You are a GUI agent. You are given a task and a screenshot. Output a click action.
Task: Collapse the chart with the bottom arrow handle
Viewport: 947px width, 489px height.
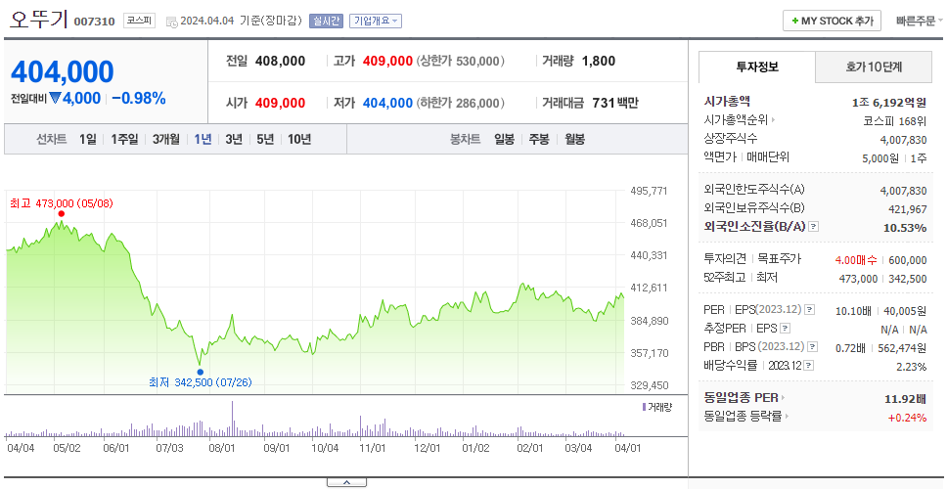click(x=346, y=482)
